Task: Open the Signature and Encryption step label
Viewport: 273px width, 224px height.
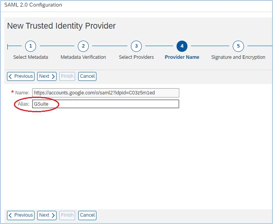Action: coord(238,57)
